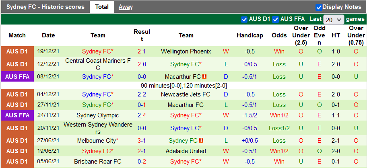Click red card icon beside Sydney FC
The image size is (367, 168).
coord(202,141)
